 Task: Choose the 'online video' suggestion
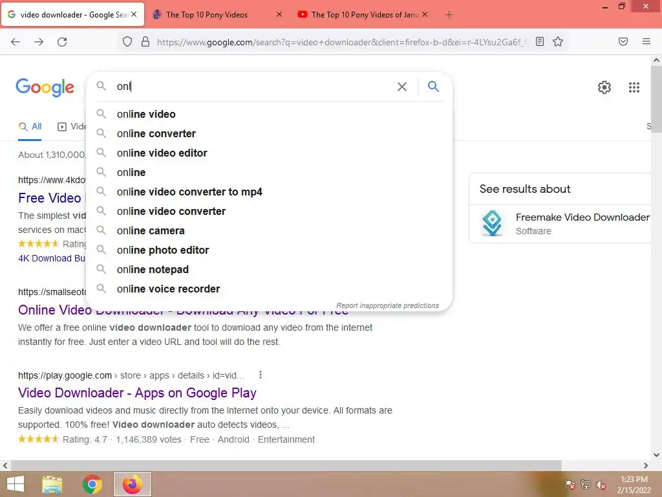click(x=270, y=114)
